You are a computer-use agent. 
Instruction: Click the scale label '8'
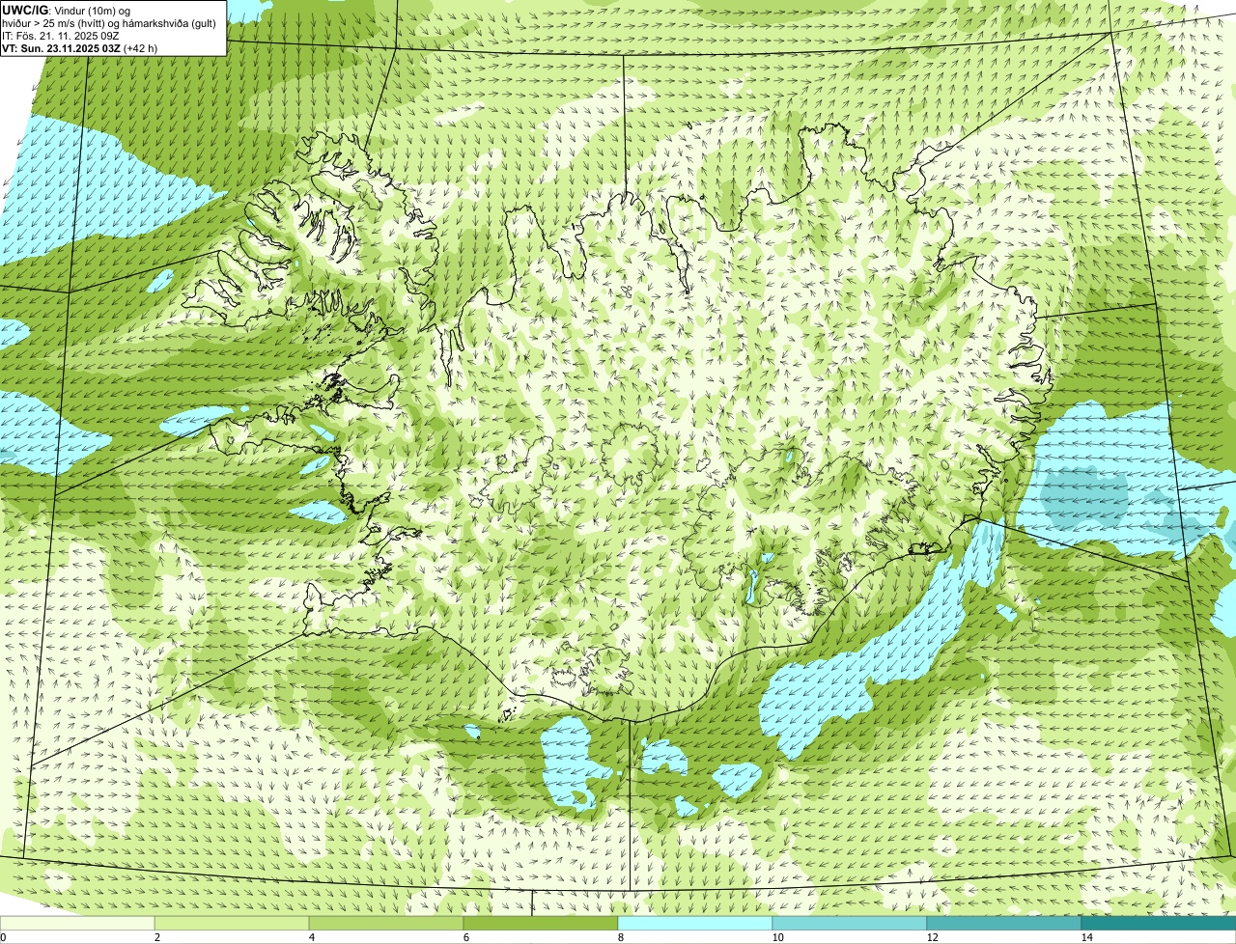click(621, 937)
